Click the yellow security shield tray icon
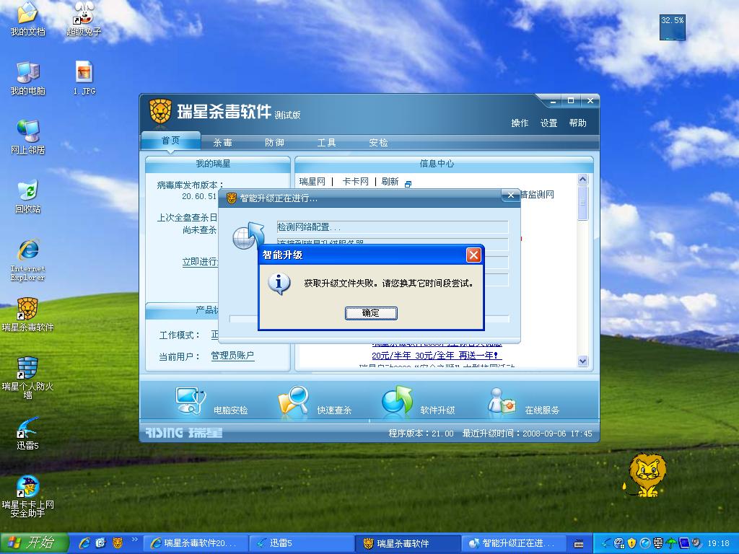739x554 pixels. 632,543
